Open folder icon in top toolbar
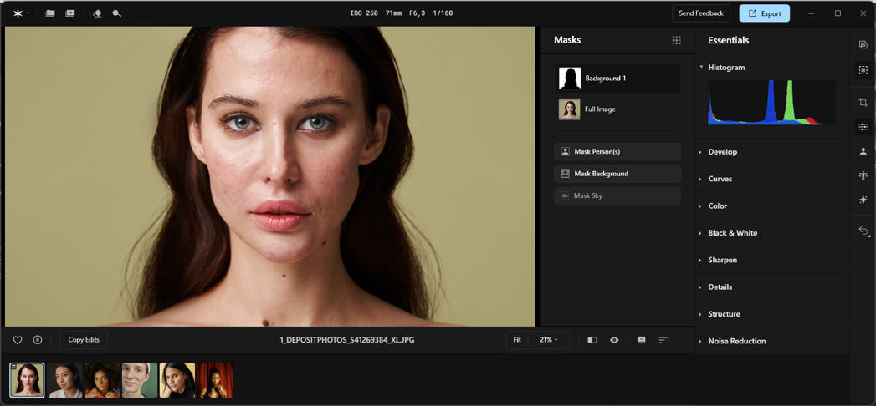Image resolution: width=876 pixels, height=406 pixels. point(50,13)
